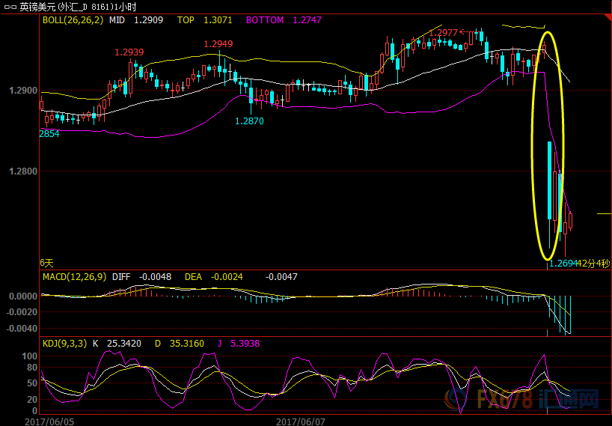Open MACD(12,26,9) indicator label
Viewport: 612px width, 426px height.
click(x=74, y=277)
